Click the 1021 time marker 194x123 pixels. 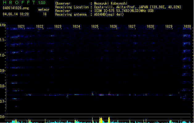(x=21, y=26)
